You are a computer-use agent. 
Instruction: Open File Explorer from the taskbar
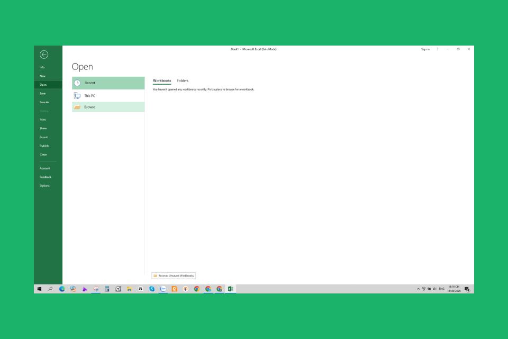(x=129, y=289)
